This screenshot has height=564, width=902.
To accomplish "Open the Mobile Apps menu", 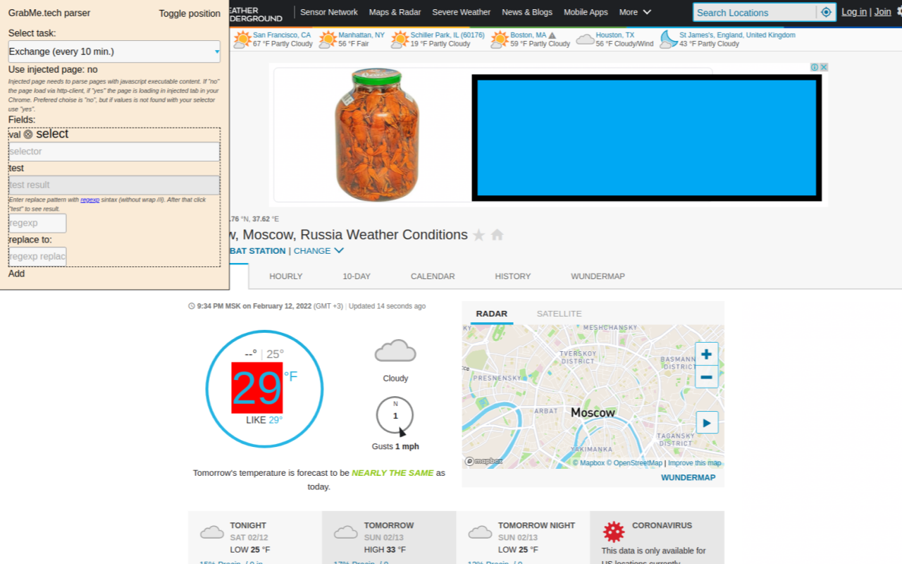I will pyautogui.click(x=586, y=12).
